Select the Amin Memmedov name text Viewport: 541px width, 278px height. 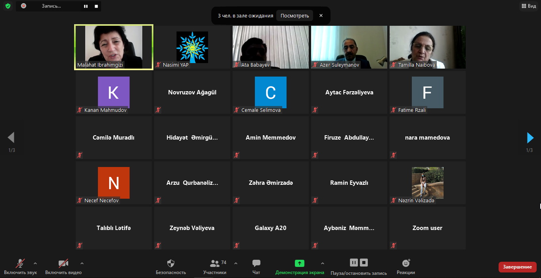(x=271, y=138)
